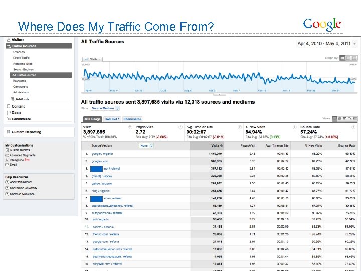This screenshot has height=271, width=361.
Task: Open Keywords in the sidebar
Action: tap(20, 81)
